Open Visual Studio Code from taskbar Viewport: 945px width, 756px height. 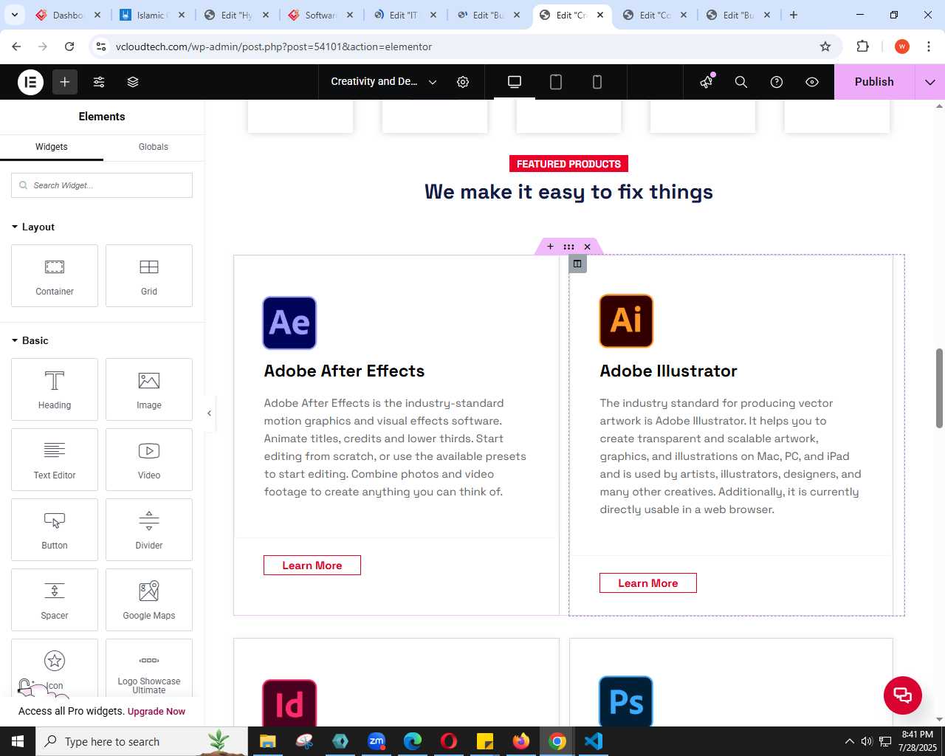pos(594,741)
